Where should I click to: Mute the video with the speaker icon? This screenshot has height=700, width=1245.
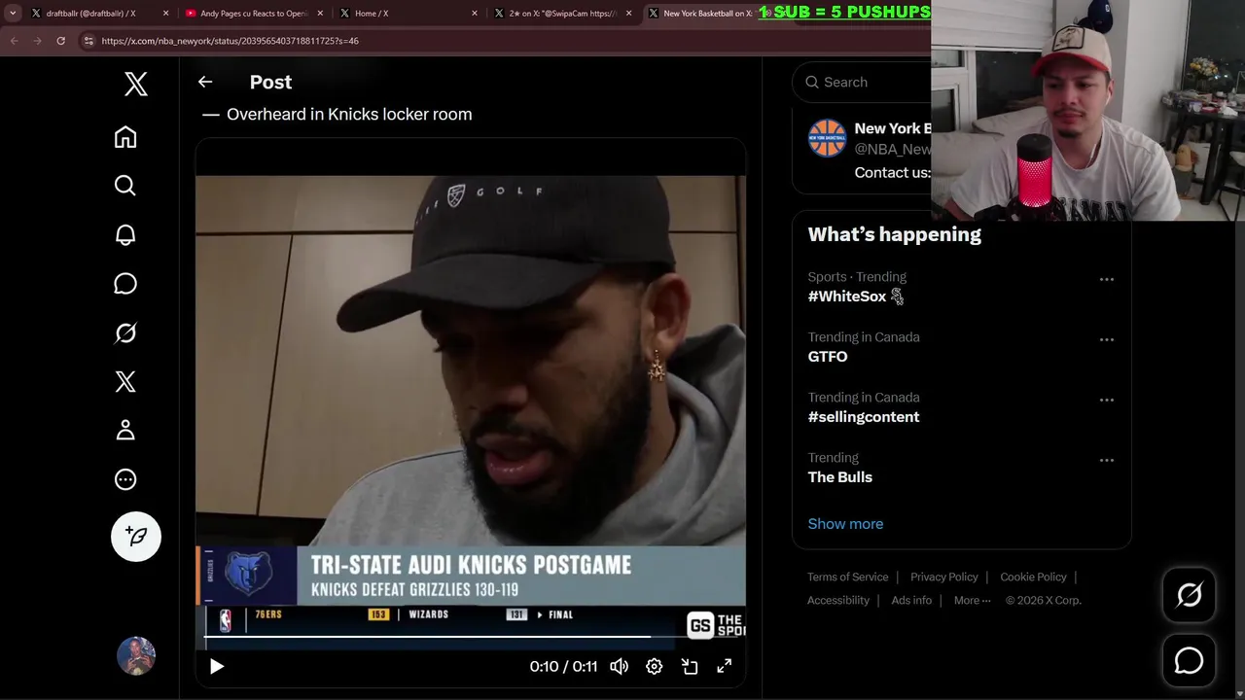pos(619,666)
